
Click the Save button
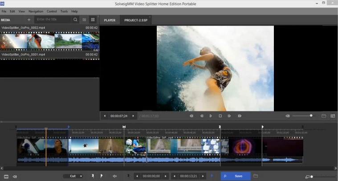236,176
